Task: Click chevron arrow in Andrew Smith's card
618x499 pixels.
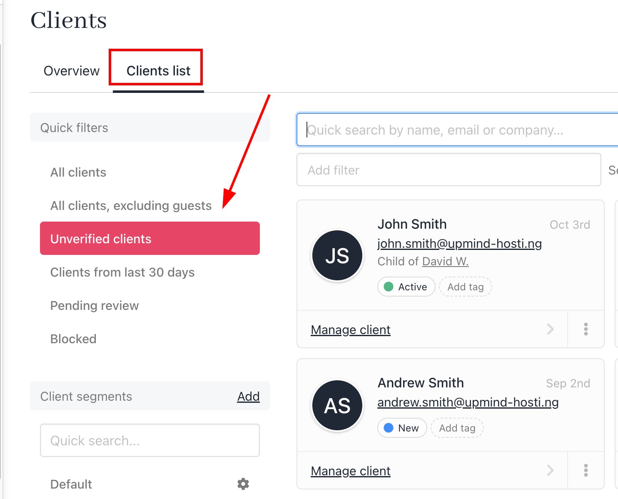Action: [551, 470]
